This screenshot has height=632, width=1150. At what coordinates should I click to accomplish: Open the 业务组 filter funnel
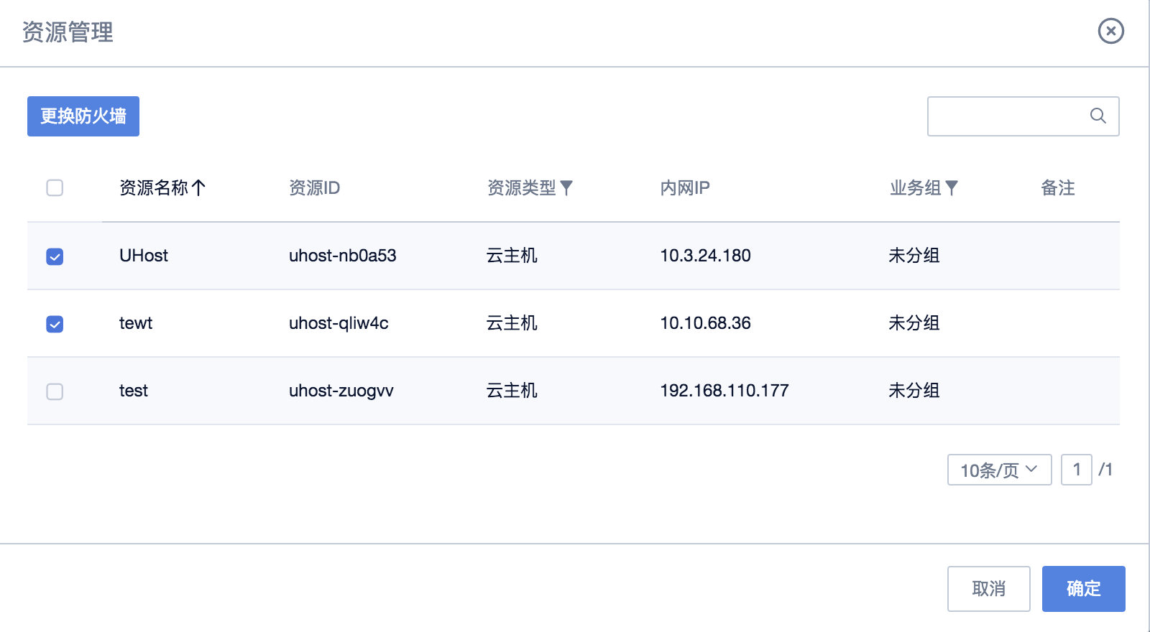[x=952, y=188]
